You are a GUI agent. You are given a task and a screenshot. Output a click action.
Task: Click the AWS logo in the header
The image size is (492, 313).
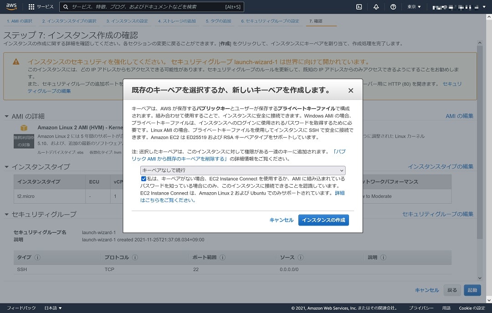pos(11,6)
